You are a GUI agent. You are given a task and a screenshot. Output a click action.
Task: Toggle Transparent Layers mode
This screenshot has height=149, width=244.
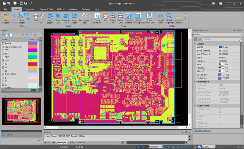click(84, 18)
